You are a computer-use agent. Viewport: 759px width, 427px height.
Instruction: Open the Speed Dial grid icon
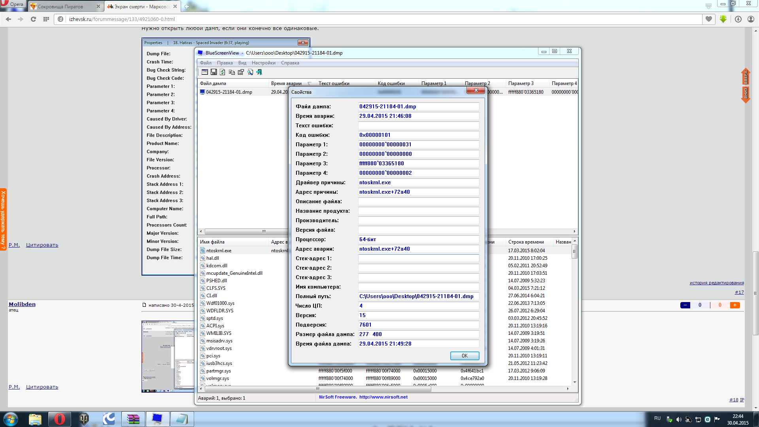46,19
